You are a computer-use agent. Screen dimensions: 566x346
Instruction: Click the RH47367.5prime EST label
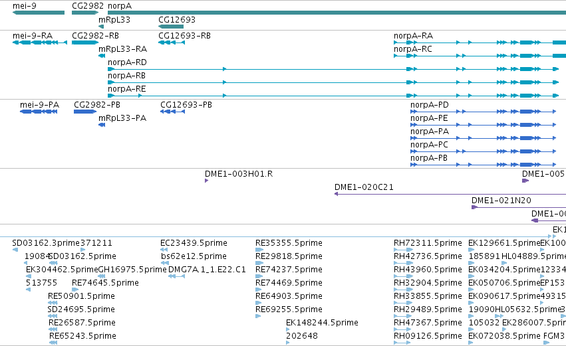(x=428, y=323)
